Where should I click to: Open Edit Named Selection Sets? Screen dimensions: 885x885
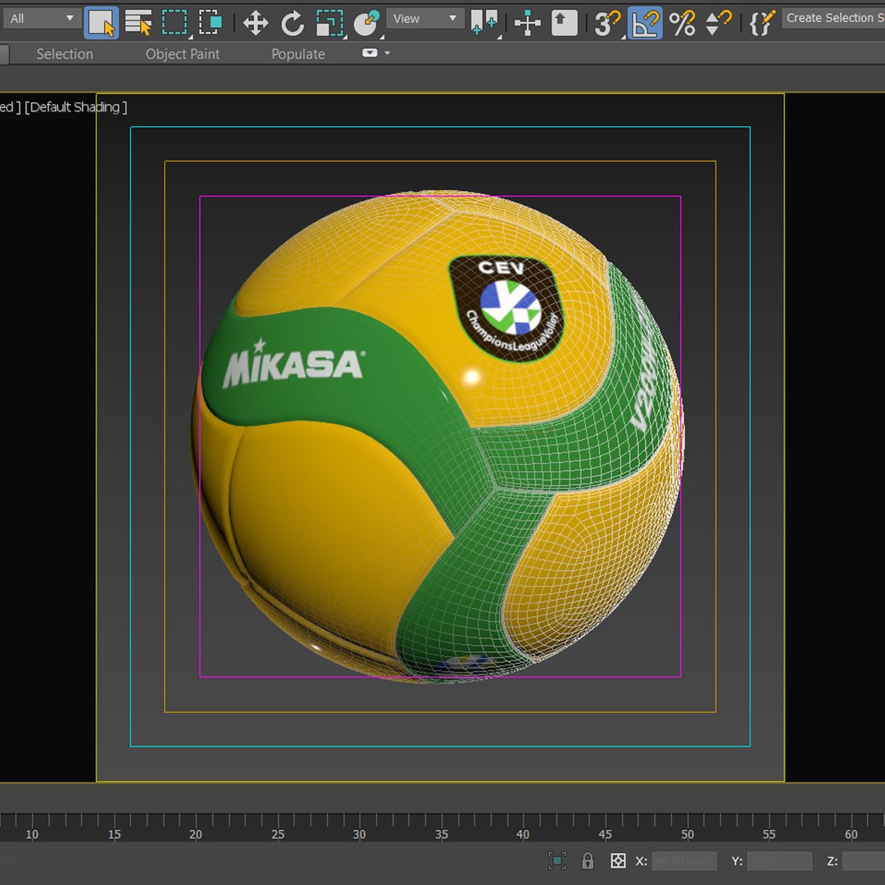click(x=762, y=23)
